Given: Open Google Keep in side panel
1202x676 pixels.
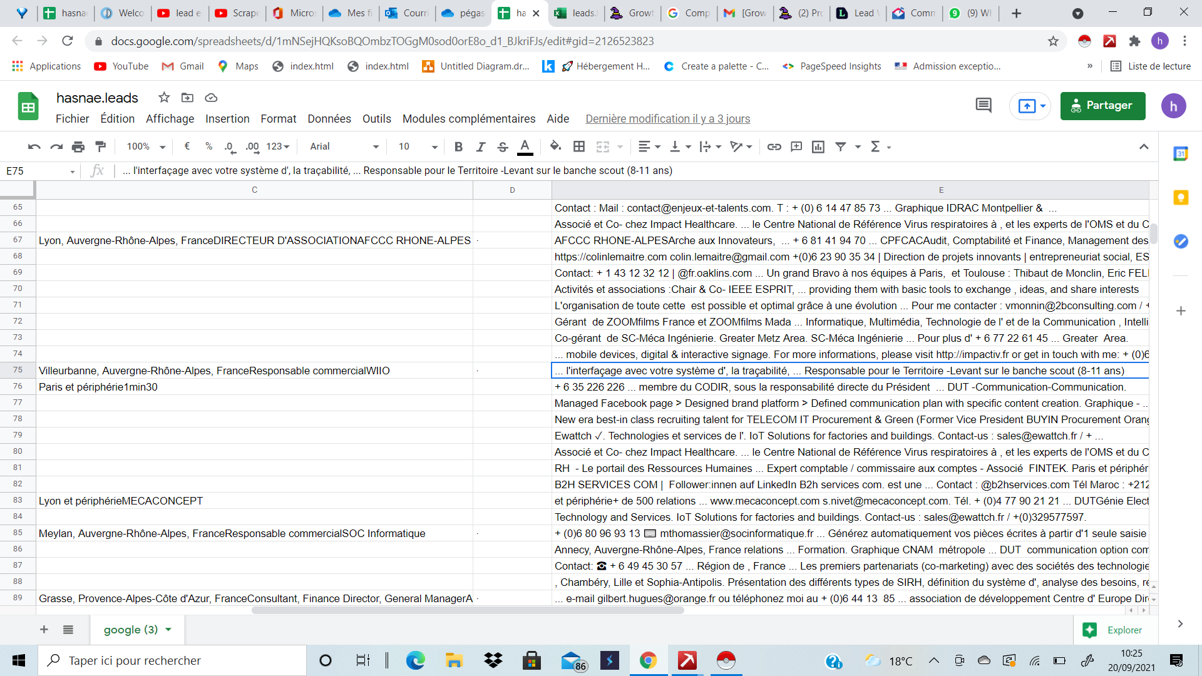Looking at the screenshot, I should pyautogui.click(x=1181, y=198).
